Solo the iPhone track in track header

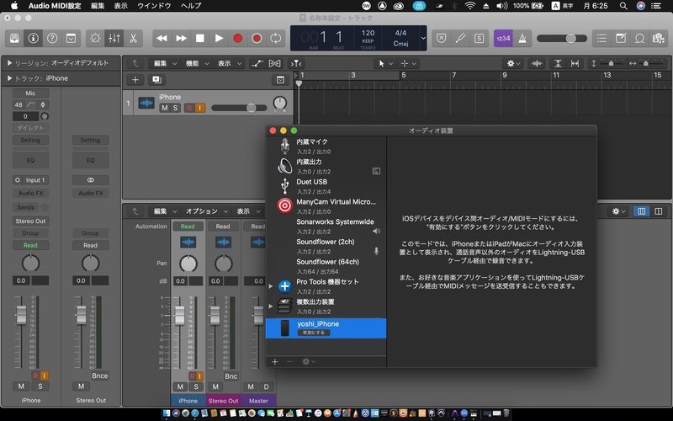click(175, 108)
